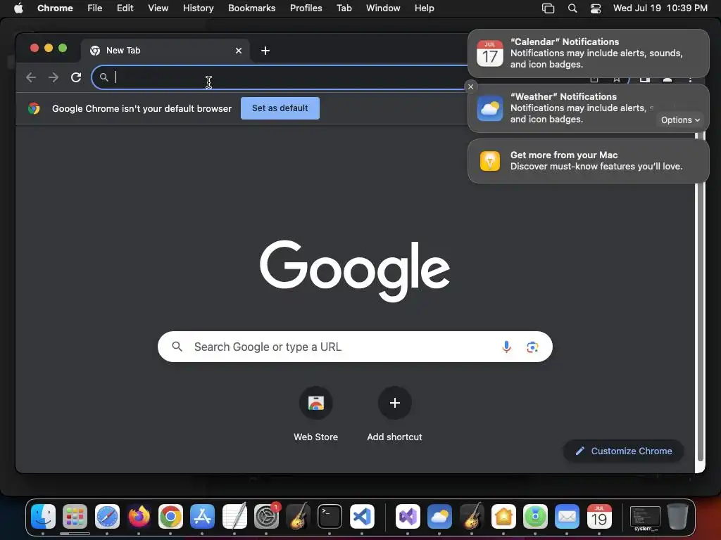Open Customize Chrome panel

click(624, 451)
